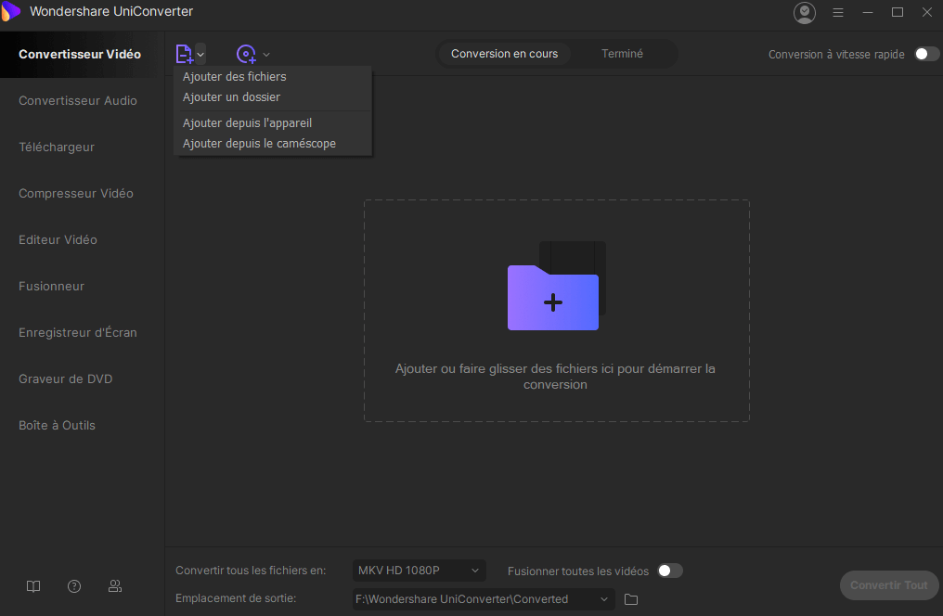943x616 pixels.
Task: Click the purple add folder icon in drop zone
Action: coord(553,297)
